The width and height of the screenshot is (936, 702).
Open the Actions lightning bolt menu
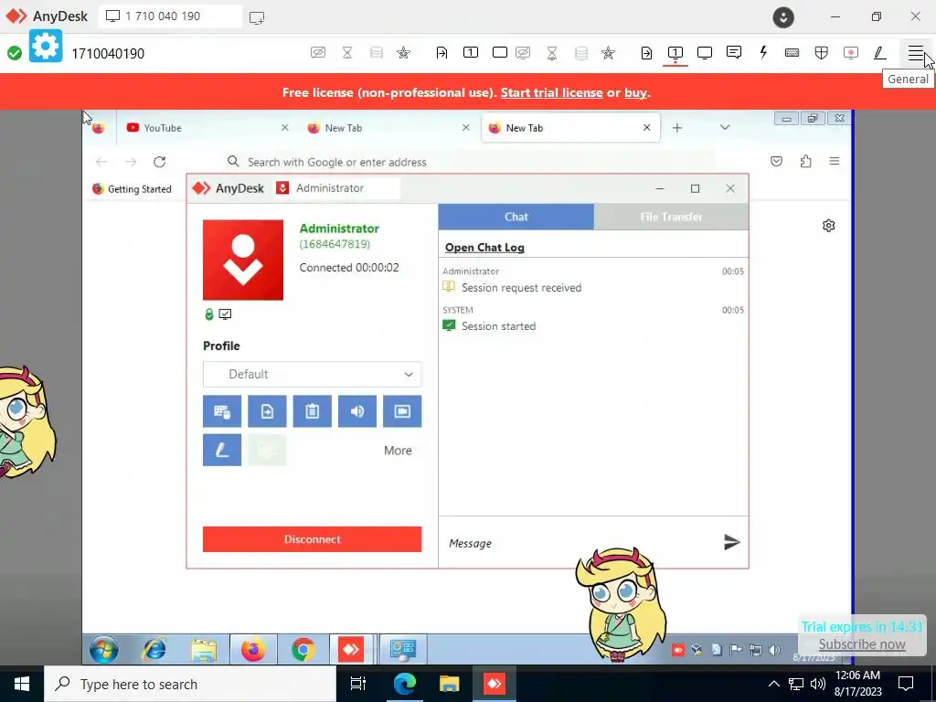[x=763, y=52]
